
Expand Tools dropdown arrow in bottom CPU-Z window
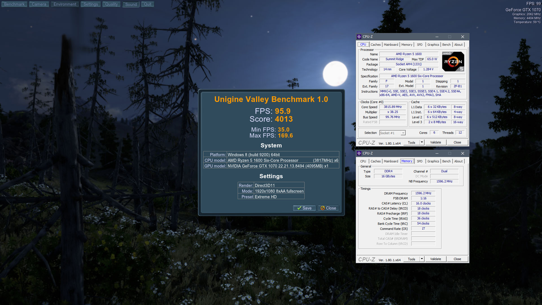coord(422,259)
